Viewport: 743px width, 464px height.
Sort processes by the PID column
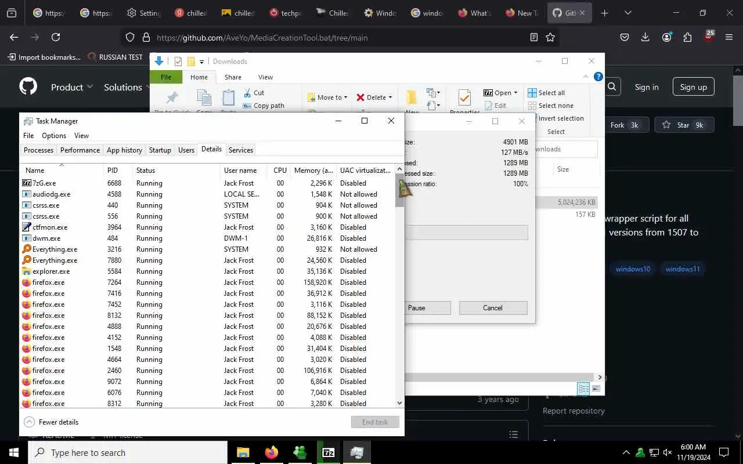pyautogui.click(x=118, y=170)
